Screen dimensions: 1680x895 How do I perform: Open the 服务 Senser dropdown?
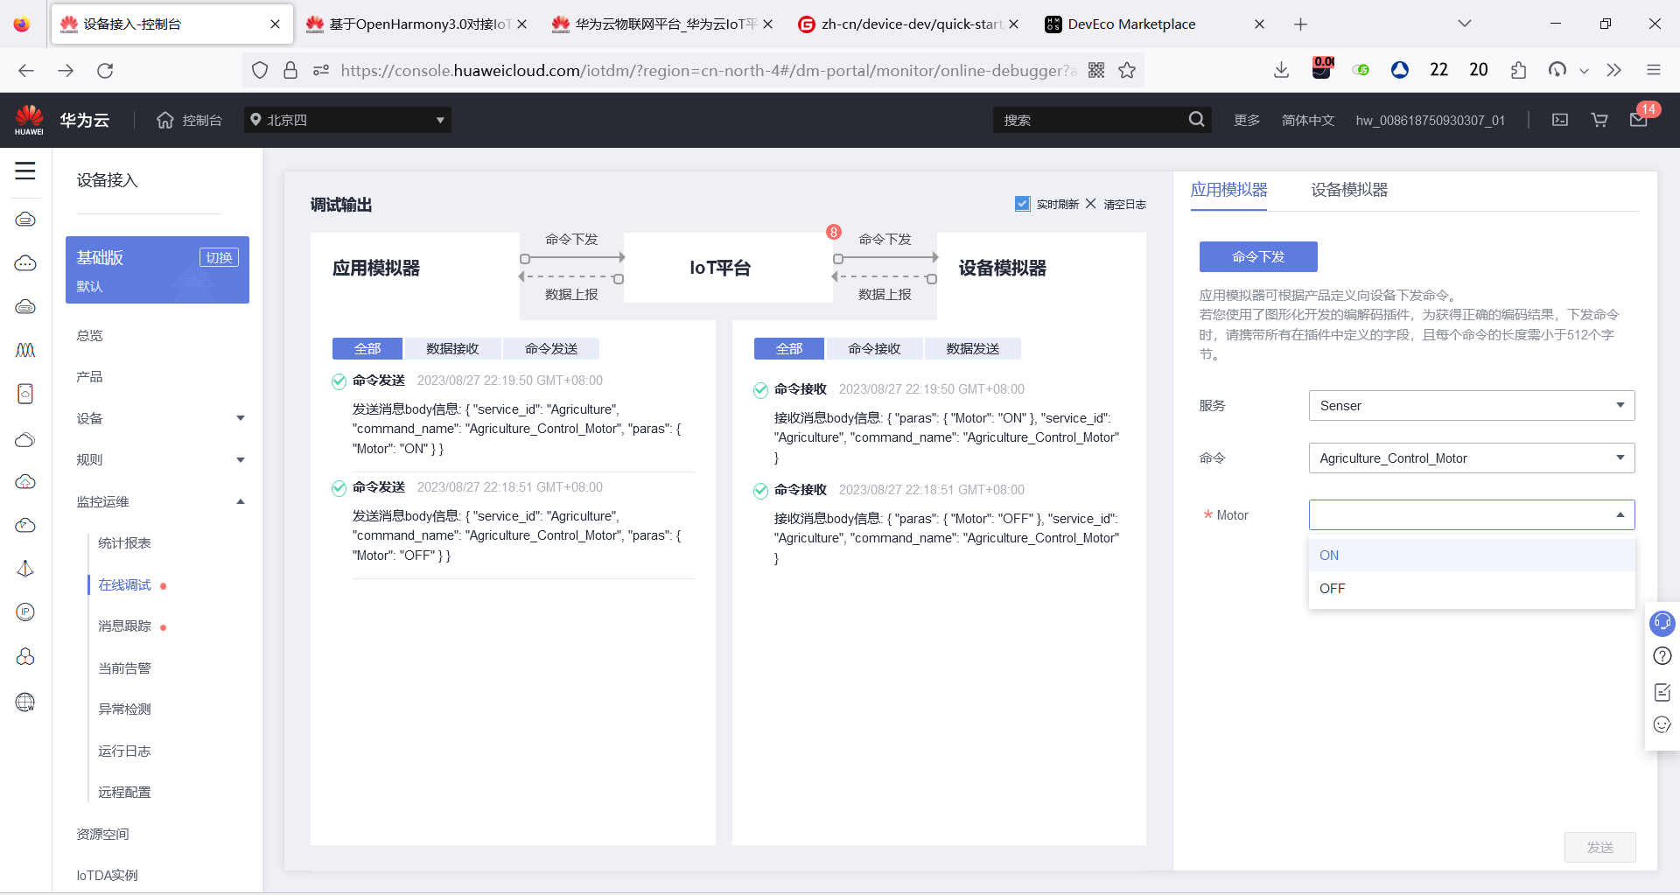[1472, 406]
